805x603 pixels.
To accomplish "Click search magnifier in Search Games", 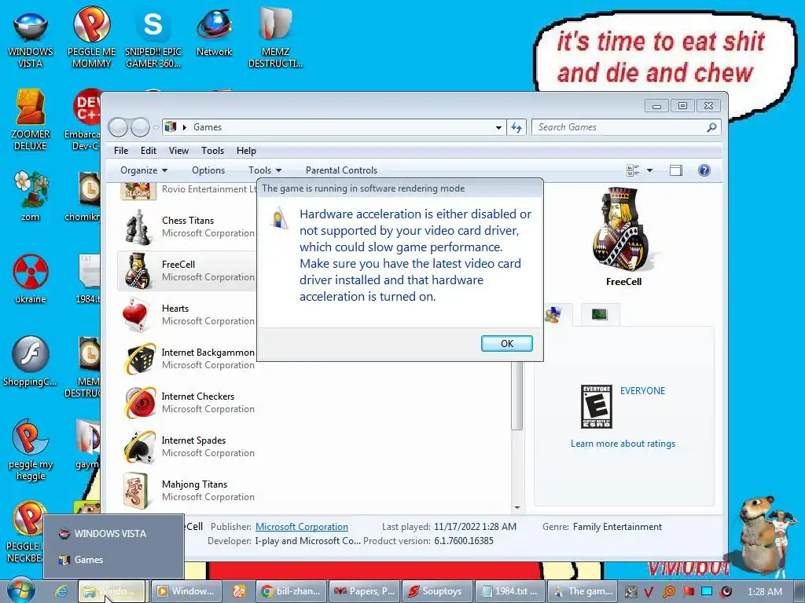I will click(711, 127).
